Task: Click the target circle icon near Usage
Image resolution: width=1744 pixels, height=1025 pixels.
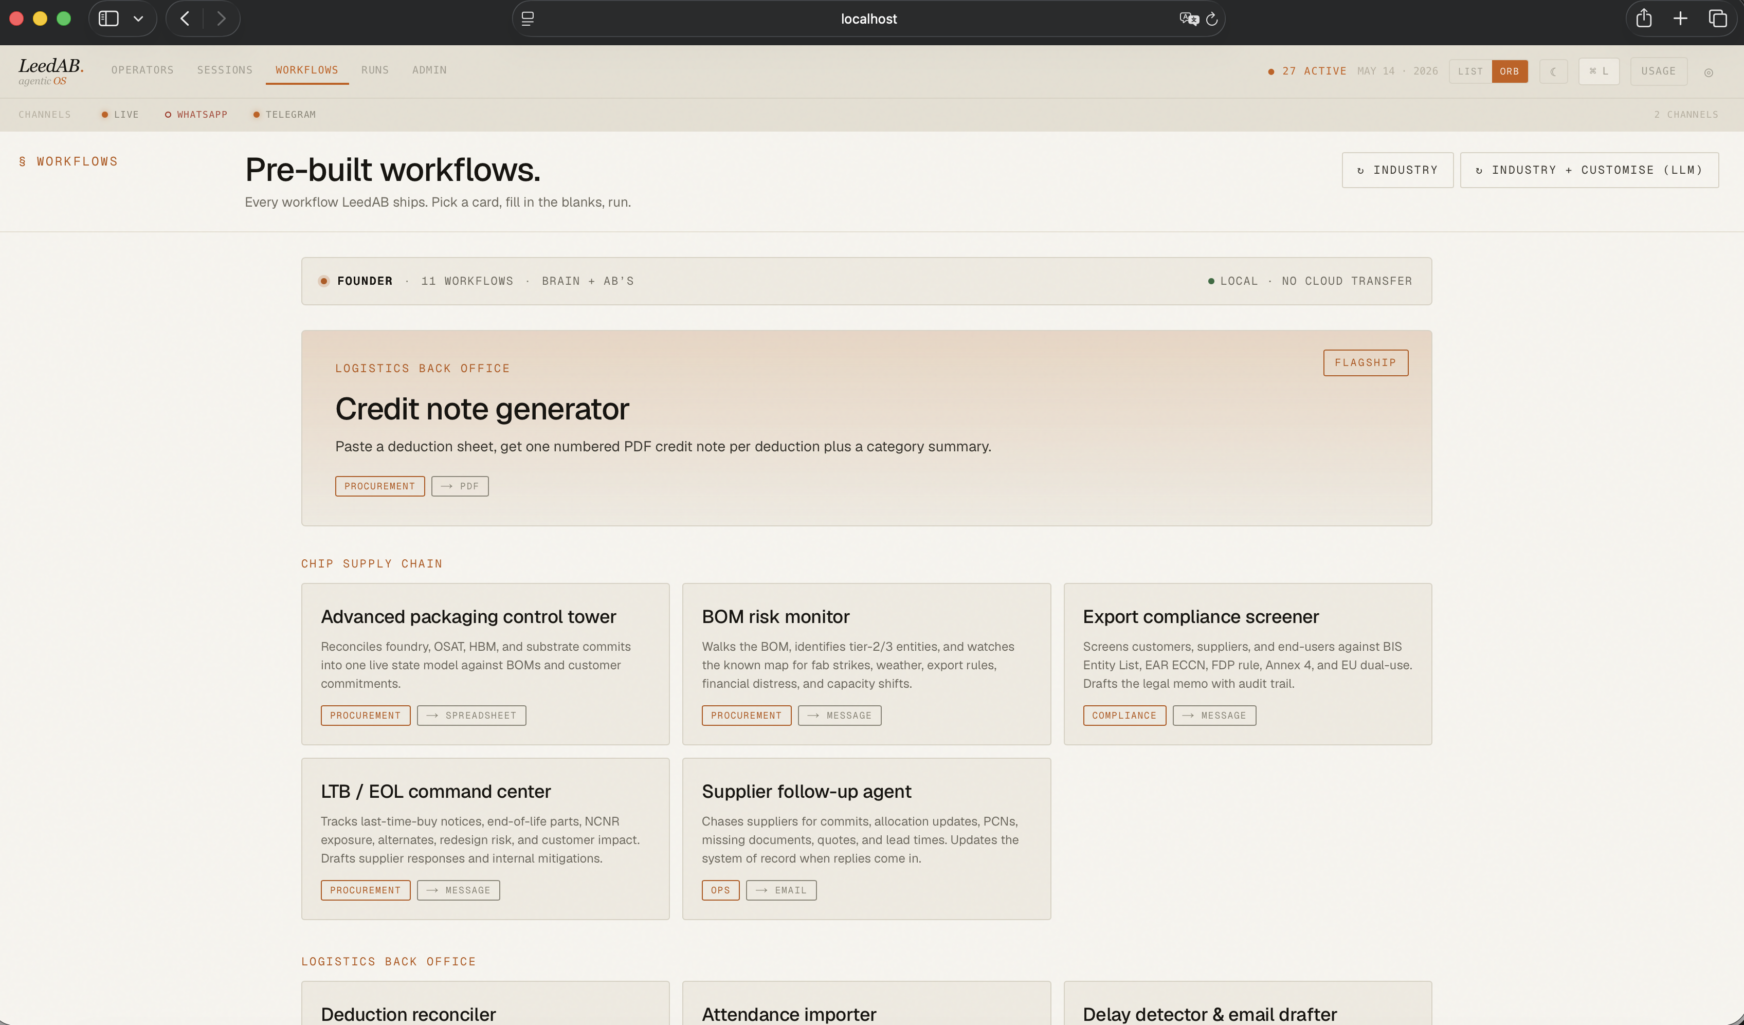Action: coord(1709,72)
